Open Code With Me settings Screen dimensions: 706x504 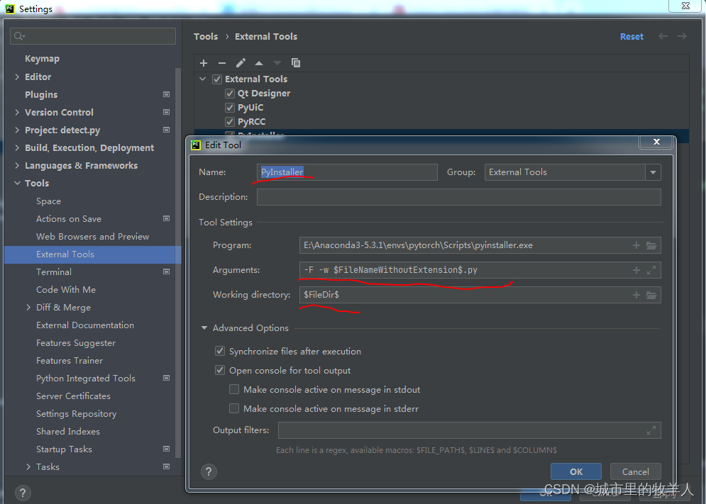(x=66, y=290)
